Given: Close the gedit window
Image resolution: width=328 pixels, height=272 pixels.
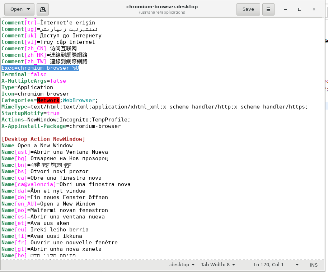Looking at the screenshot, I should pos(314,9).
